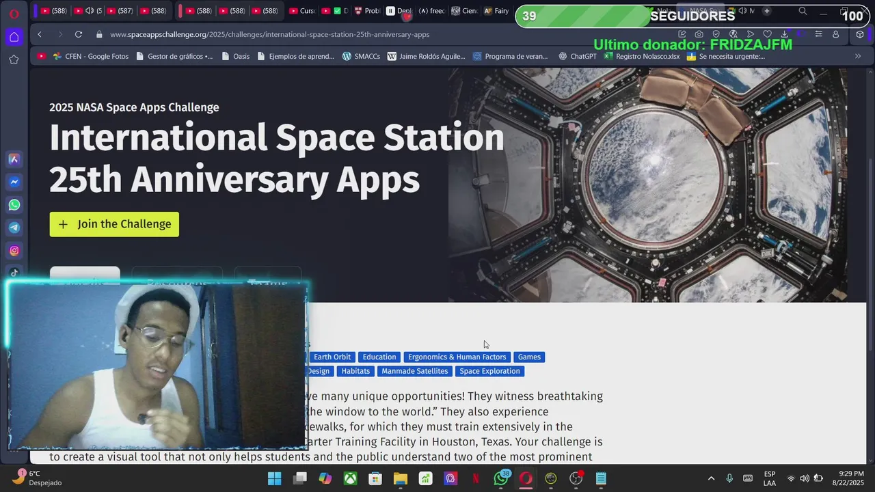Select the Manmade Satellites tag

[x=415, y=371]
